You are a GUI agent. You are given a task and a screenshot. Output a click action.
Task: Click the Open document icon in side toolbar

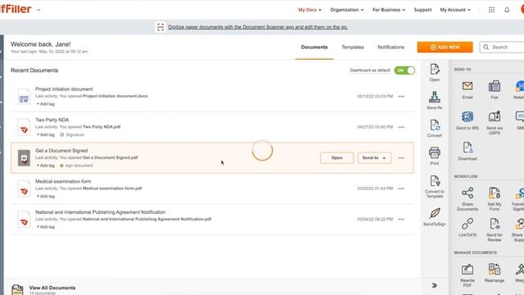pyautogui.click(x=435, y=70)
